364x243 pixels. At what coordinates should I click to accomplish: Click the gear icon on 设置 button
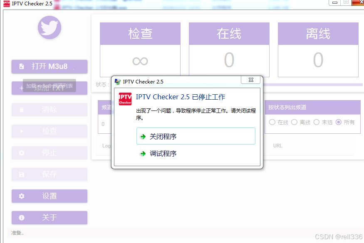point(22,196)
